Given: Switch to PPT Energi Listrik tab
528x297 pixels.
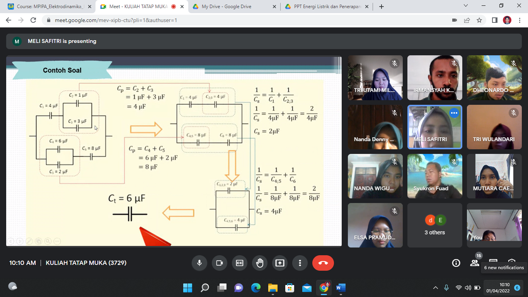Looking at the screenshot, I should (327, 7).
